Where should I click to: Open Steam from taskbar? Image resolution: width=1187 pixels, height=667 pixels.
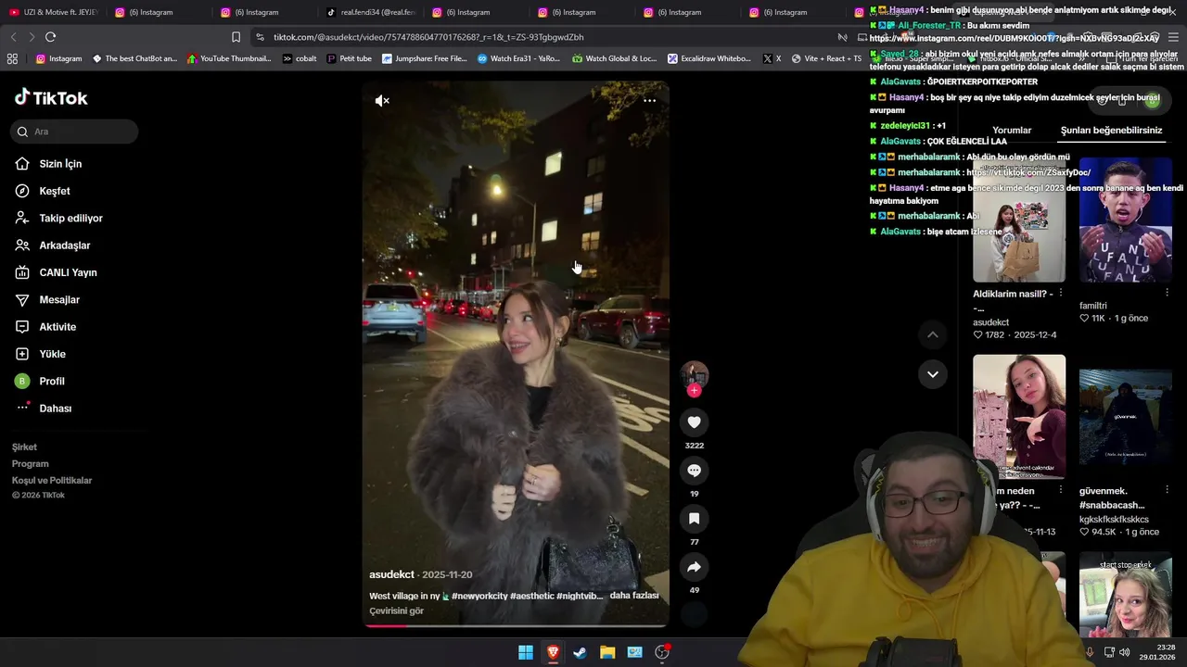580,652
